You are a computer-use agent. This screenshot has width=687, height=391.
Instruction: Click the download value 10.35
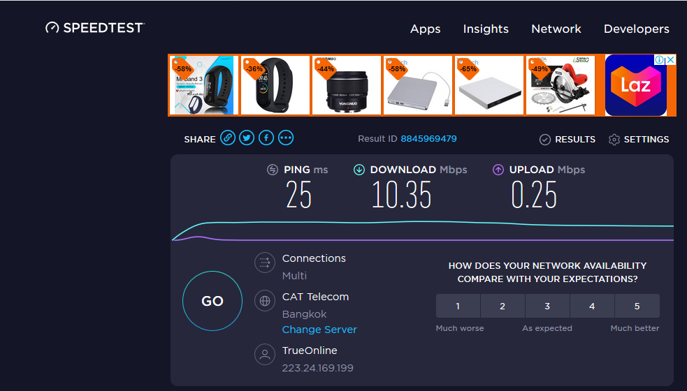(x=401, y=195)
